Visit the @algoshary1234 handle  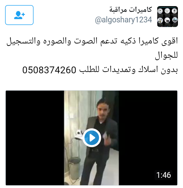[123, 20]
